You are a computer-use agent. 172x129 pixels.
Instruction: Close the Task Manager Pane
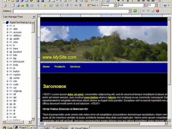tap(34, 17)
